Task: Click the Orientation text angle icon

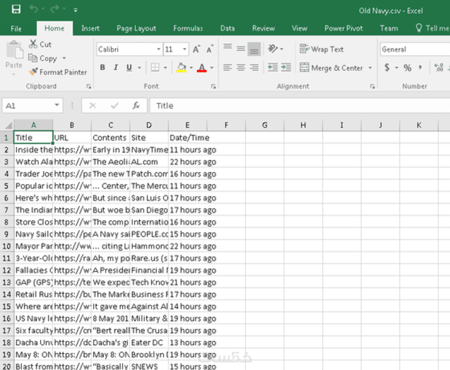Action: pyautogui.click(x=273, y=48)
